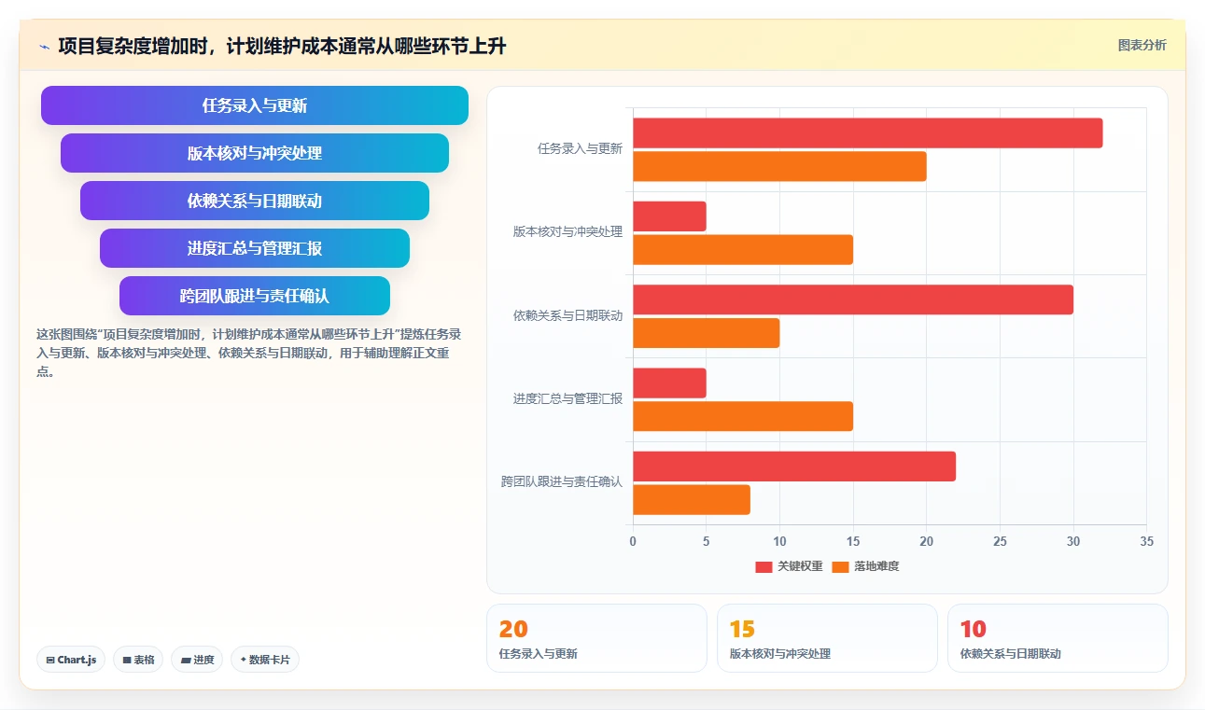This screenshot has height=710, width=1205.
Task: Click the page title about 计划维护成本
Action: tap(282, 46)
